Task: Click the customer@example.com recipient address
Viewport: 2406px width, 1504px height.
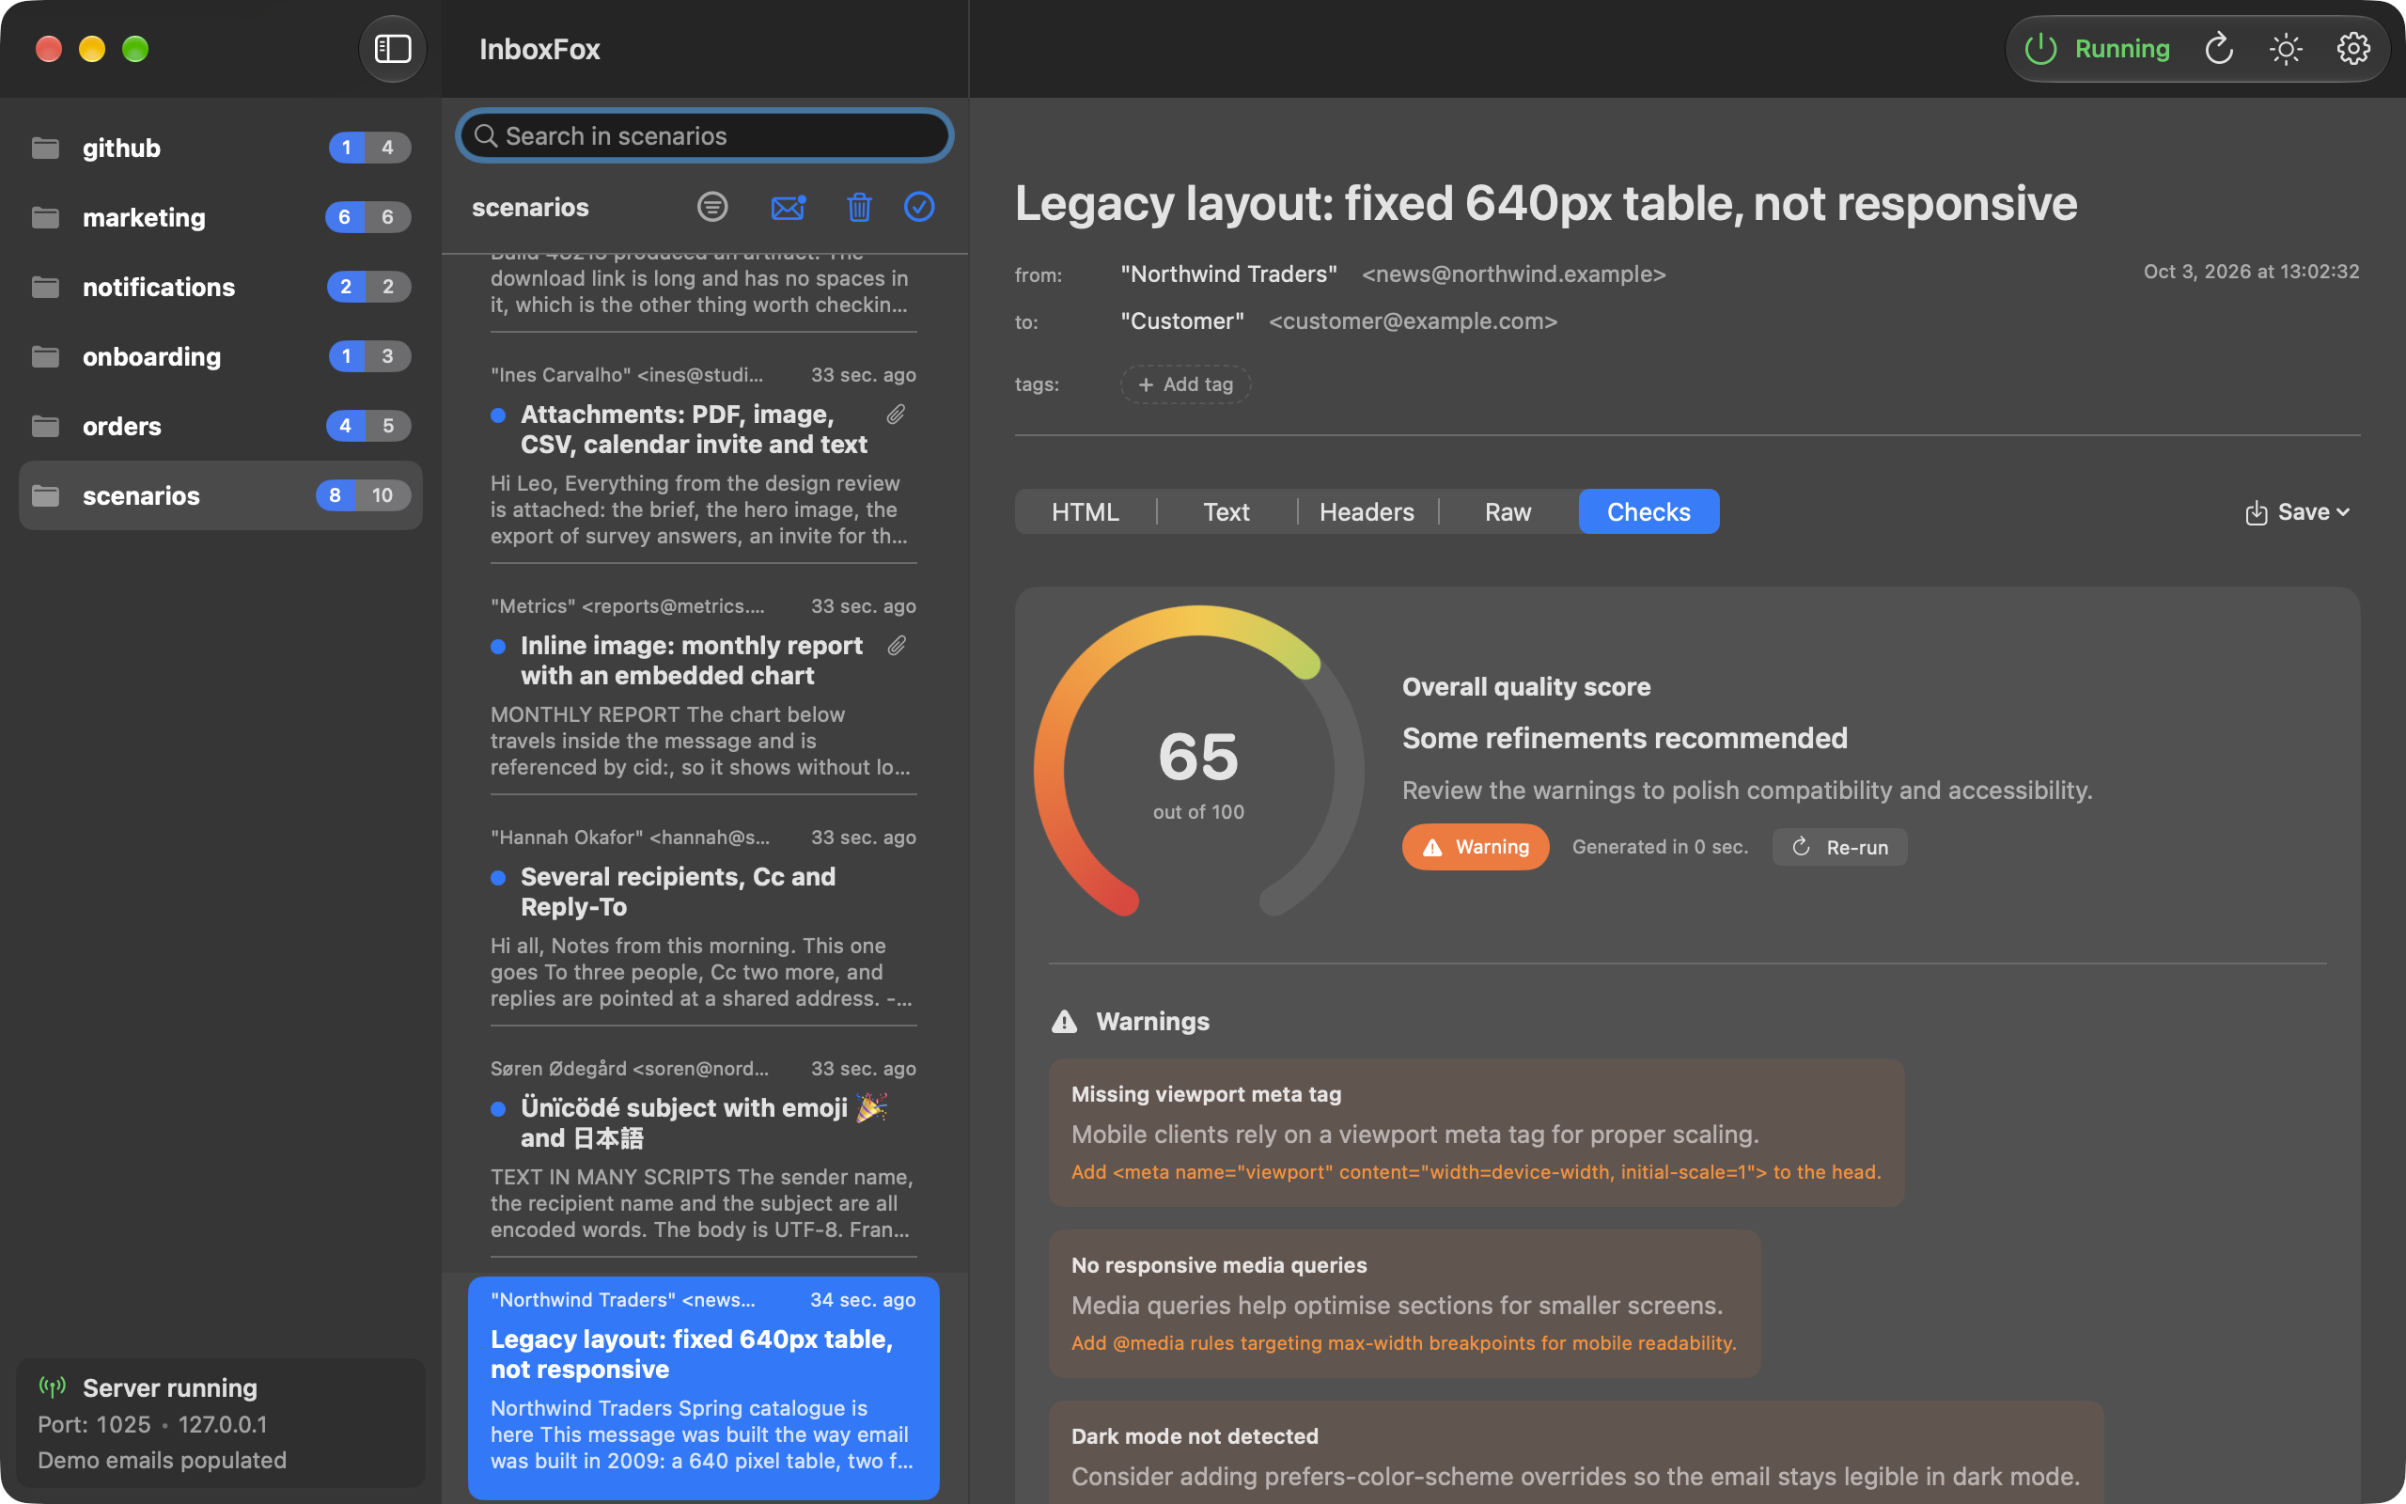Action: [x=1413, y=321]
